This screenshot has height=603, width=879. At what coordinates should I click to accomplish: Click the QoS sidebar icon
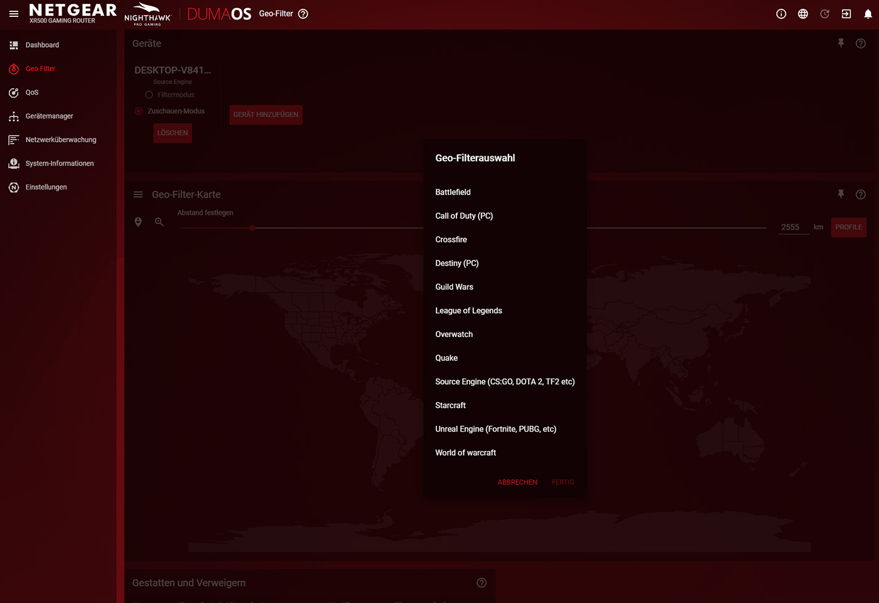click(x=14, y=93)
